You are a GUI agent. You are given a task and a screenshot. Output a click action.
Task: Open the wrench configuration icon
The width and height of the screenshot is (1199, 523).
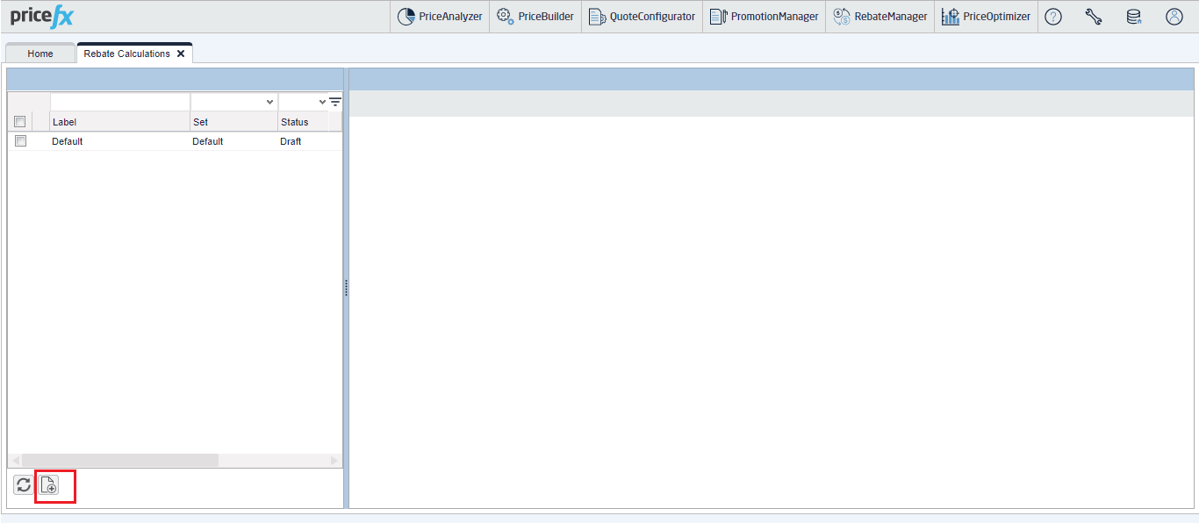tap(1094, 17)
